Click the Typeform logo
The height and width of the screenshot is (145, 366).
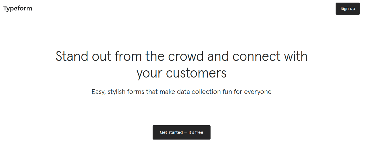pyautogui.click(x=17, y=9)
